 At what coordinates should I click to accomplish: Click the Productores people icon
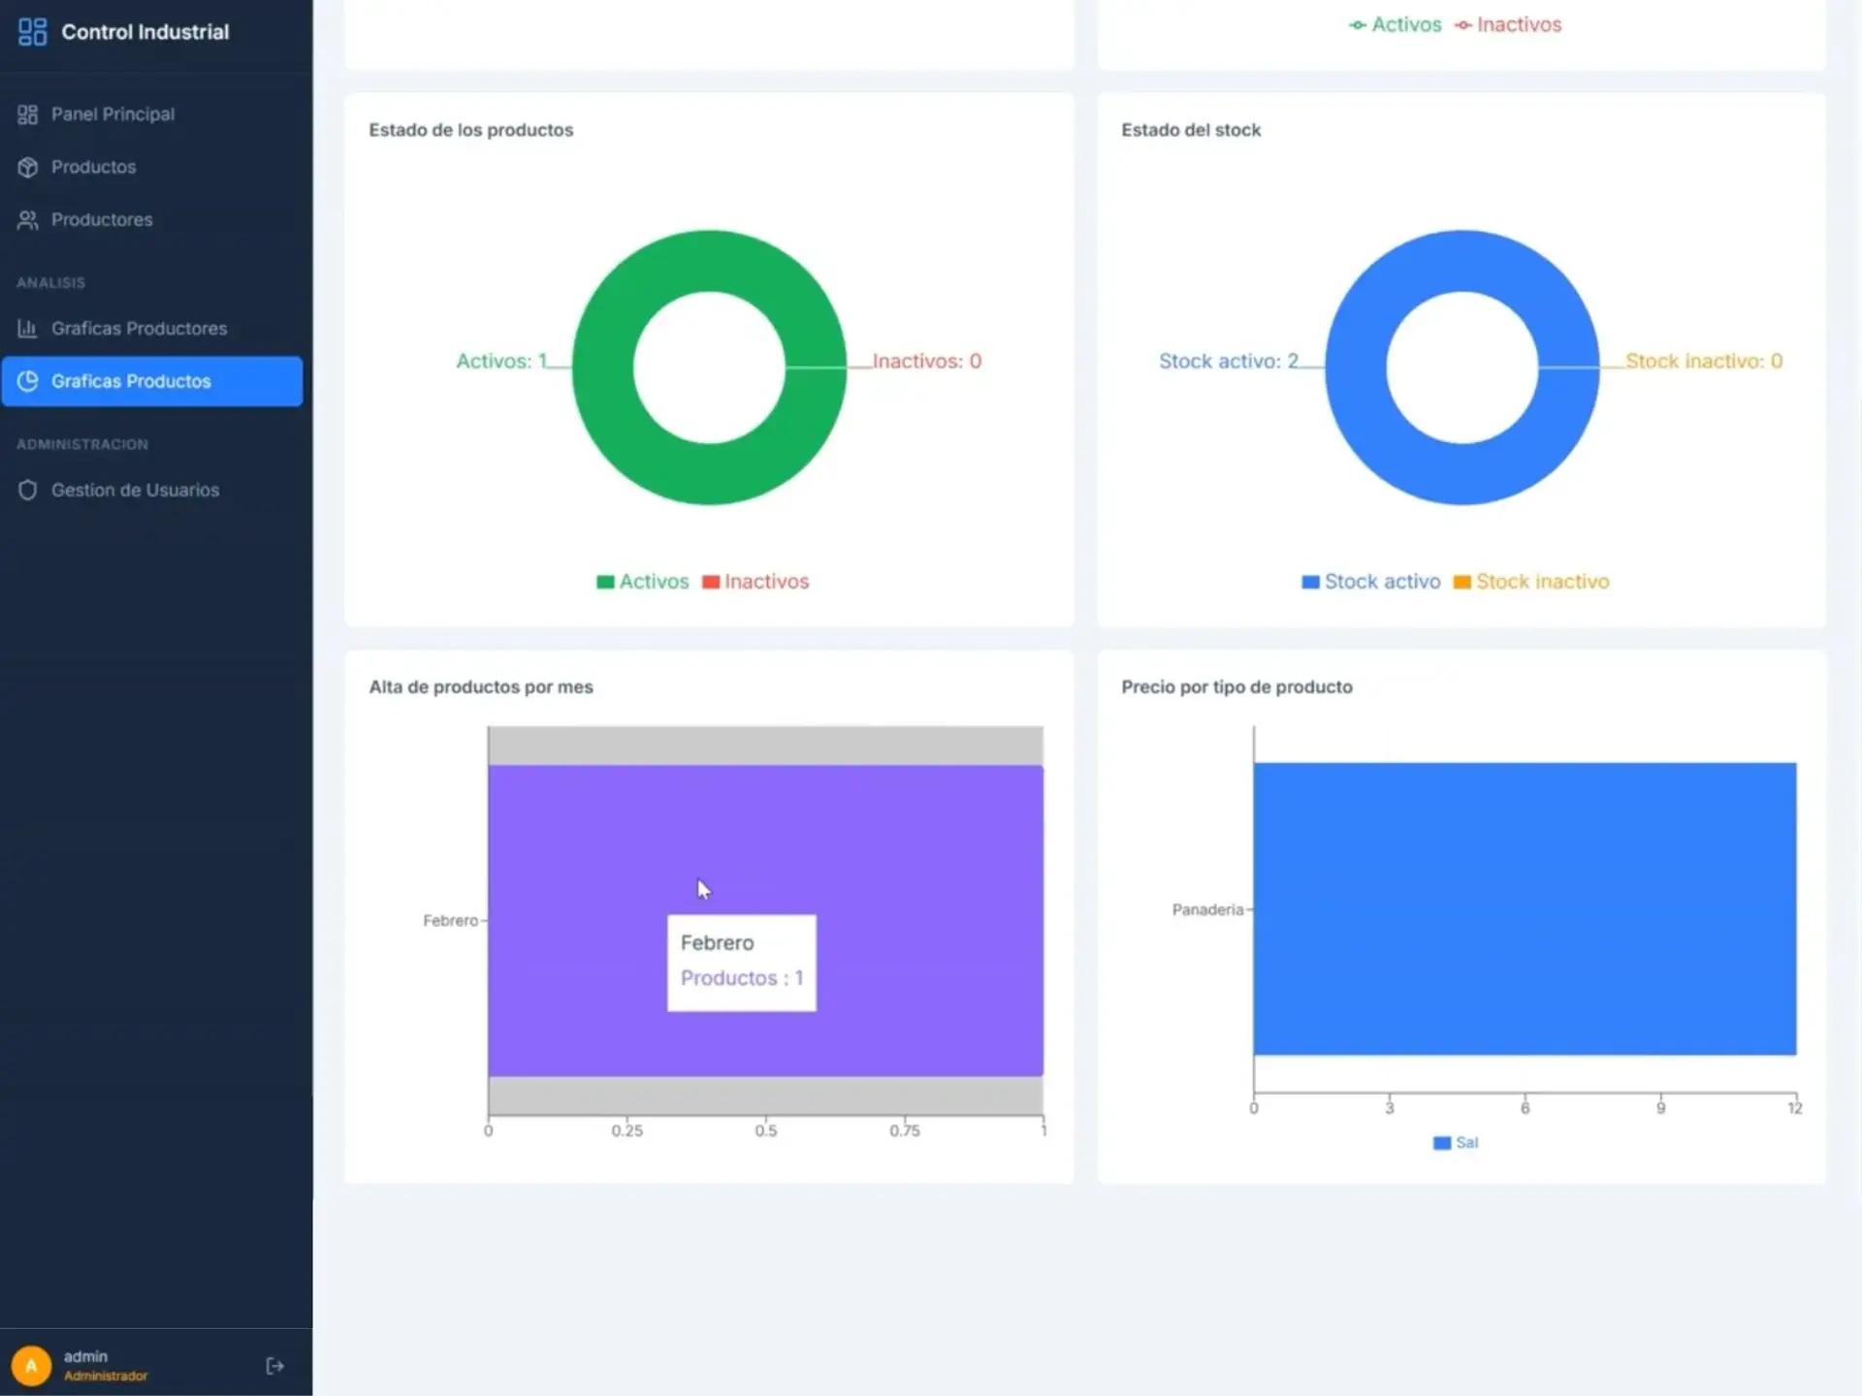click(27, 220)
